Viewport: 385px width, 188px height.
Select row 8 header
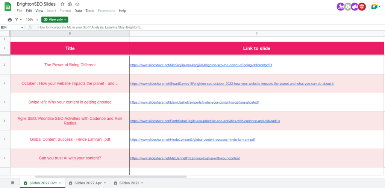tap(5, 158)
